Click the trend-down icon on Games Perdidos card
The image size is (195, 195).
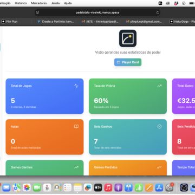tap(159, 167)
